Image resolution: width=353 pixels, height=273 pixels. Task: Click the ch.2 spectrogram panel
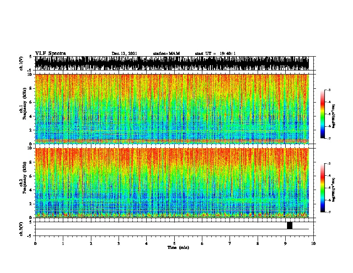172,183
